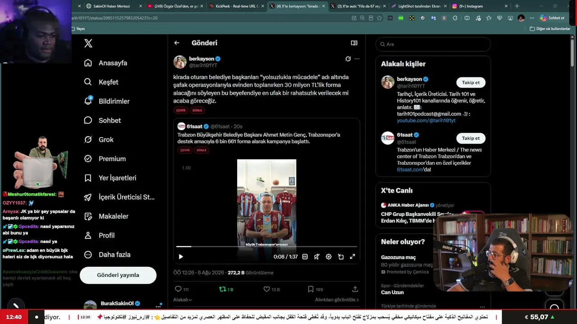Open the browser three-dot settings menu
The width and height of the screenshot is (577, 324).
click(532, 18)
